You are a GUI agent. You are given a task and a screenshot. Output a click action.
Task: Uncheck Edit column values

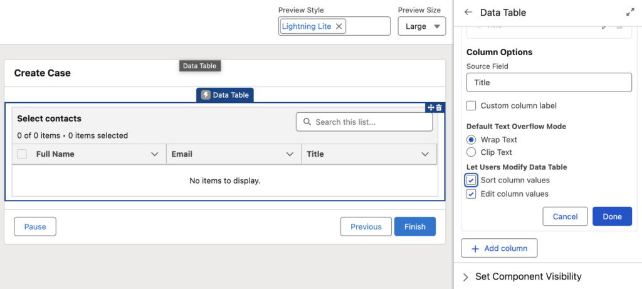point(471,194)
